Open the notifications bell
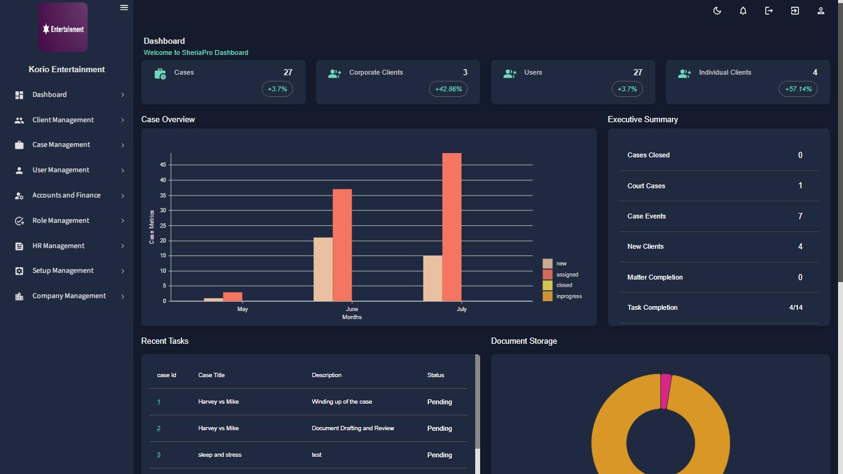Image resolution: width=843 pixels, height=474 pixels. tap(743, 10)
